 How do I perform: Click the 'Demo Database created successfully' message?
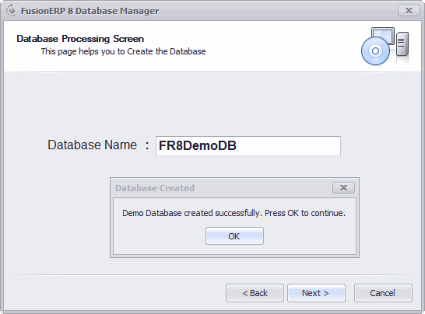192,213
